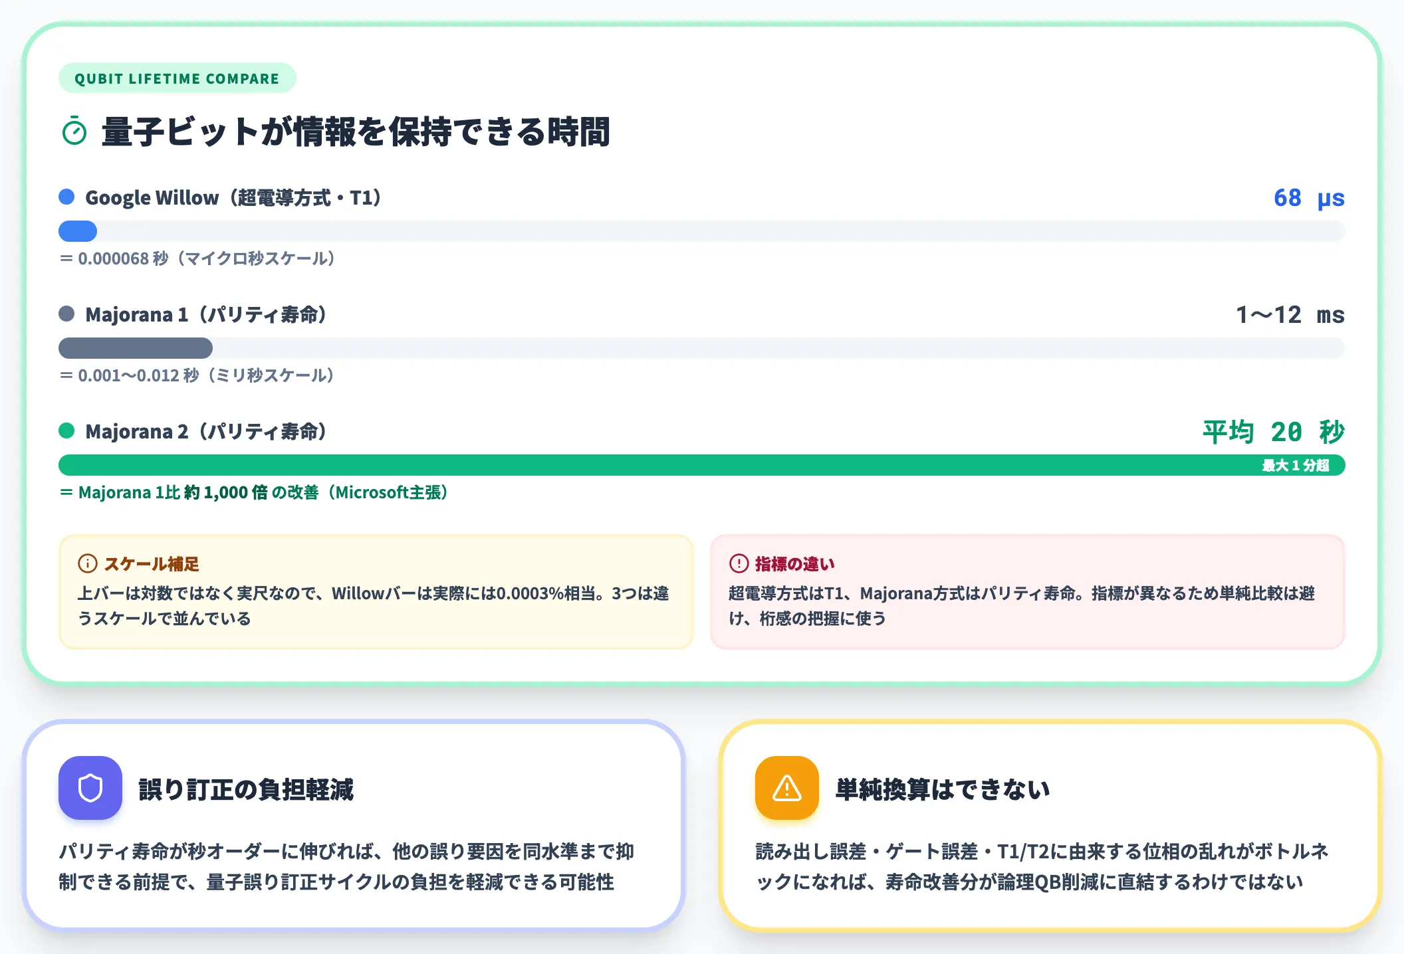Click the スケール補足 title
This screenshot has height=954, width=1404.
152,564
